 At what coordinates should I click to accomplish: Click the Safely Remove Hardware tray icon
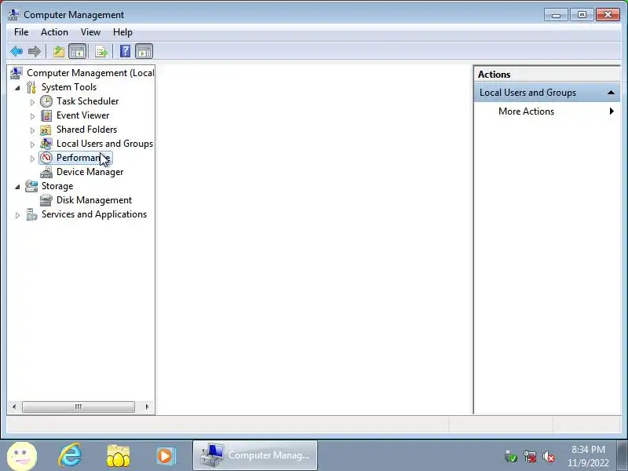point(511,457)
